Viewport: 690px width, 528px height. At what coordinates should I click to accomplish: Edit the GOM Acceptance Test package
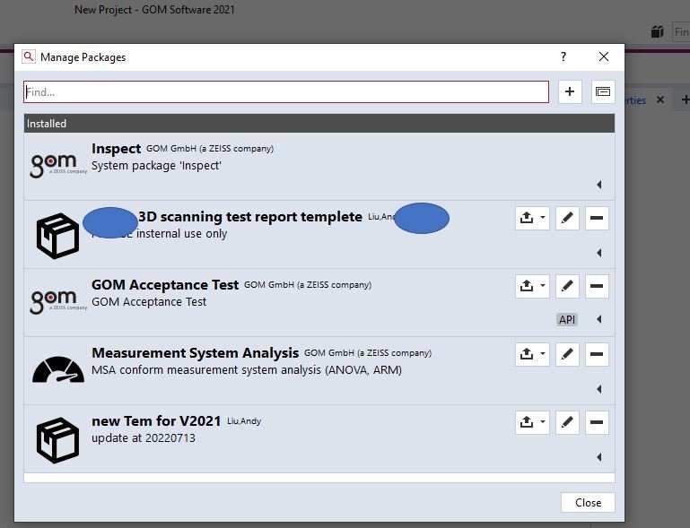coord(567,286)
